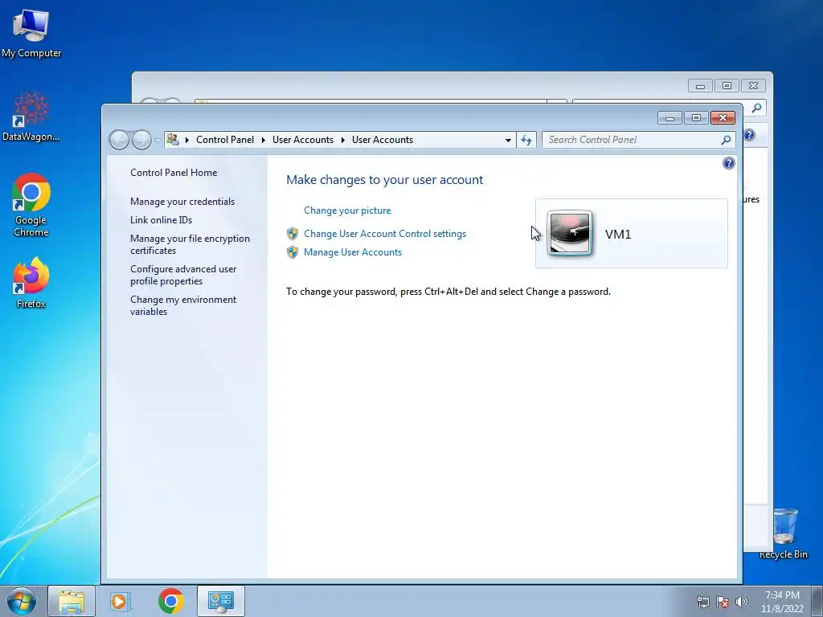Open recent pages dropdown beside forward button
The height and width of the screenshot is (617, 823).
158,141
